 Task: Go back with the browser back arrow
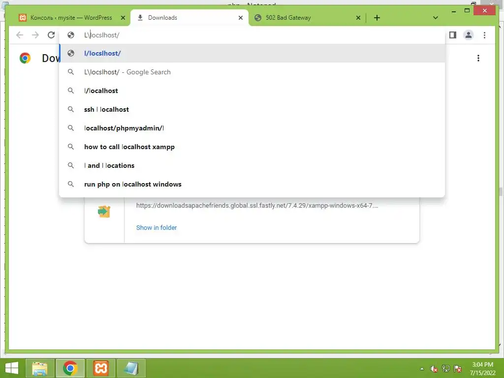(20, 35)
